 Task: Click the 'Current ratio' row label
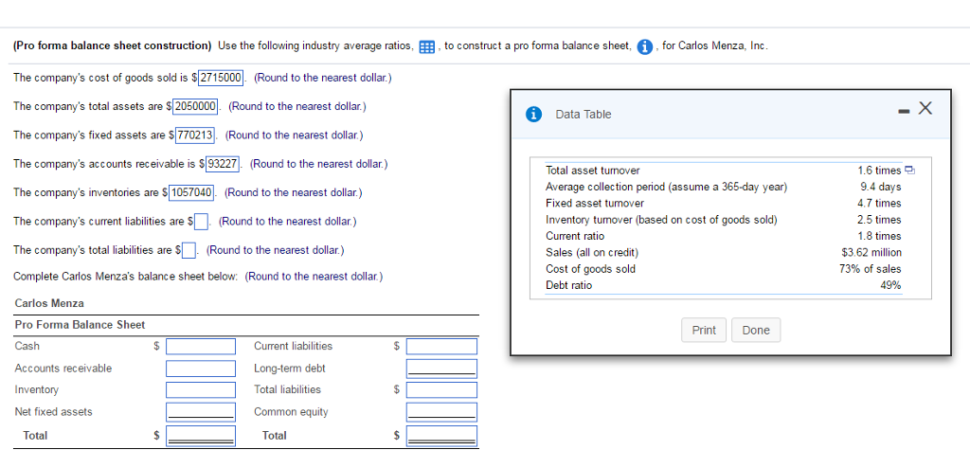tap(575, 236)
